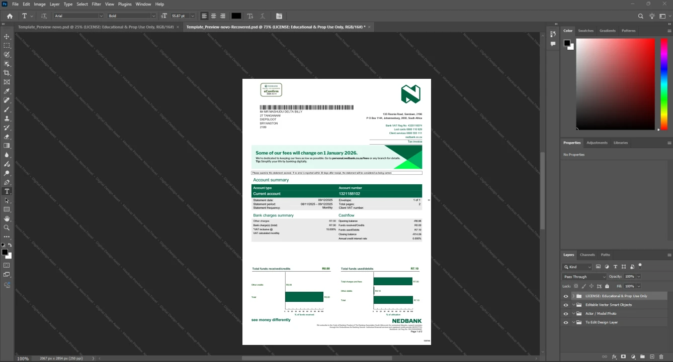Open the Image menu
Image resolution: width=673 pixels, height=362 pixels.
40,4
